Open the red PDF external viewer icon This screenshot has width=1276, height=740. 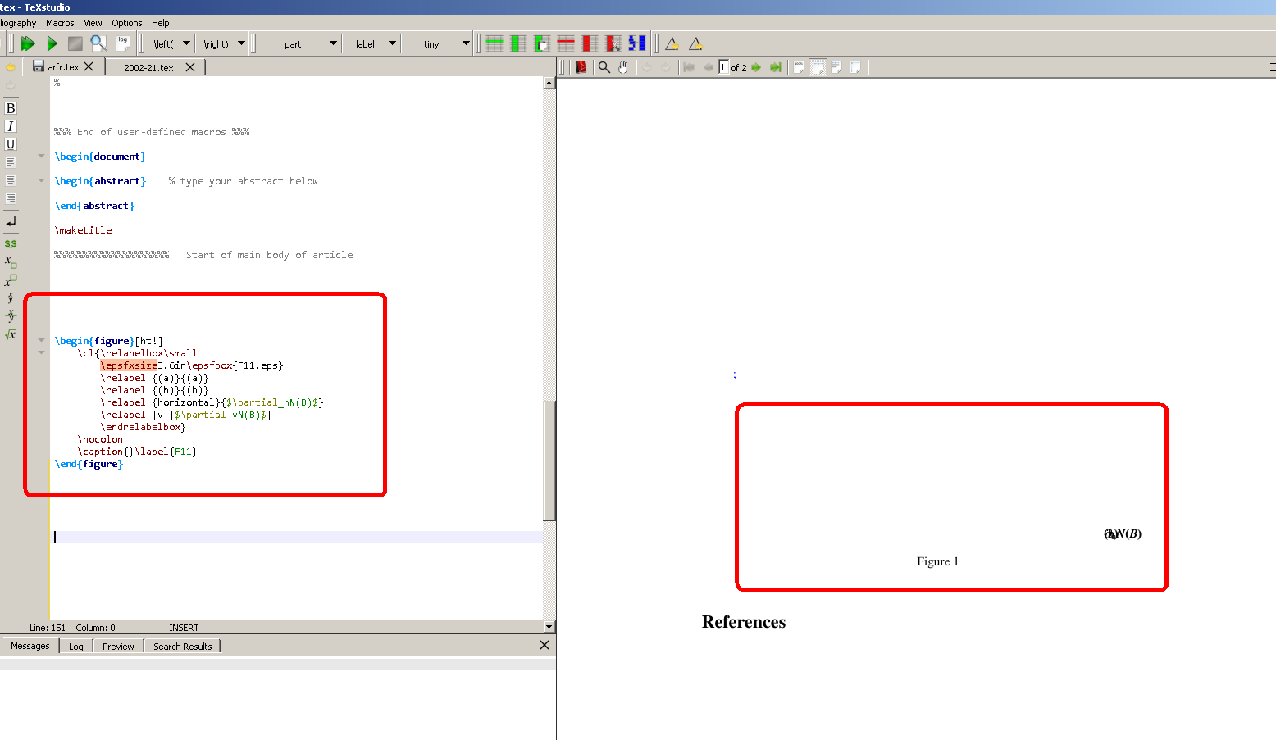click(581, 67)
